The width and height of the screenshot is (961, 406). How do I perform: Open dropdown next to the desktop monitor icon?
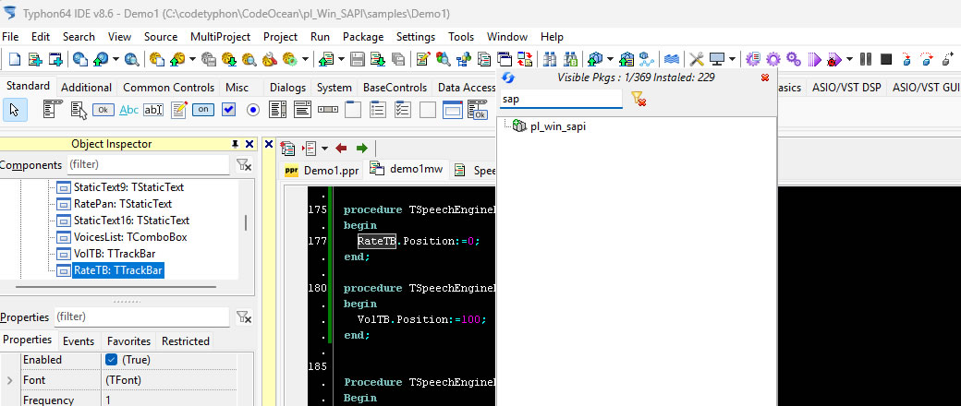(x=732, y=60)
